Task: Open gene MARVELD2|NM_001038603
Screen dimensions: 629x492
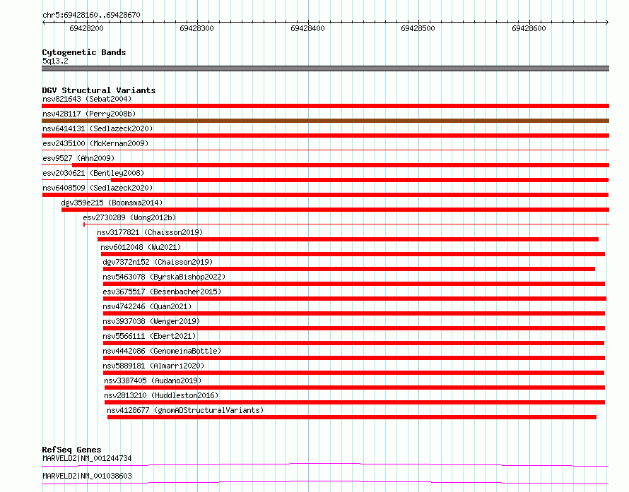Action: [x=87, y=476]
